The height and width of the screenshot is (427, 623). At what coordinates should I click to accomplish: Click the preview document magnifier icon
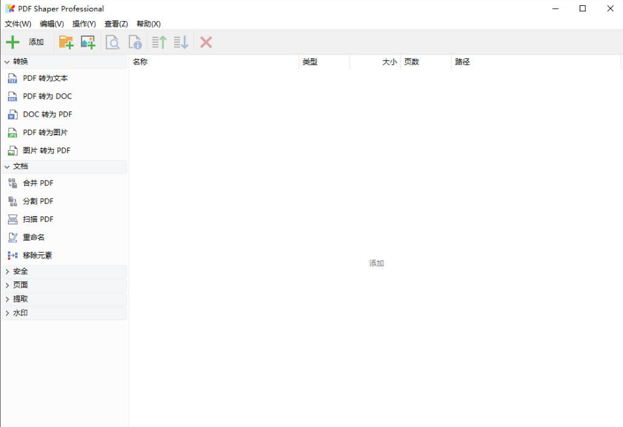(113, 42)
